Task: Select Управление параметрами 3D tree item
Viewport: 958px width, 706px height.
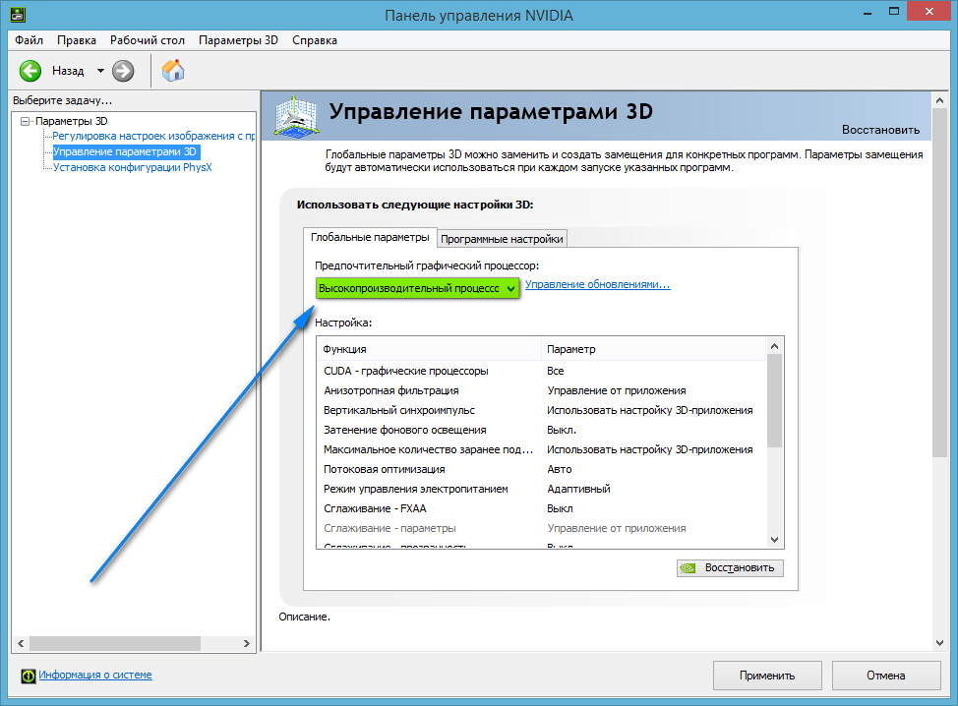Action: 125,151
